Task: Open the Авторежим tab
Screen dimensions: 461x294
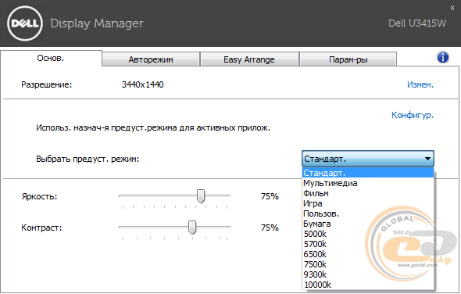Action: (x=151, y=59)
